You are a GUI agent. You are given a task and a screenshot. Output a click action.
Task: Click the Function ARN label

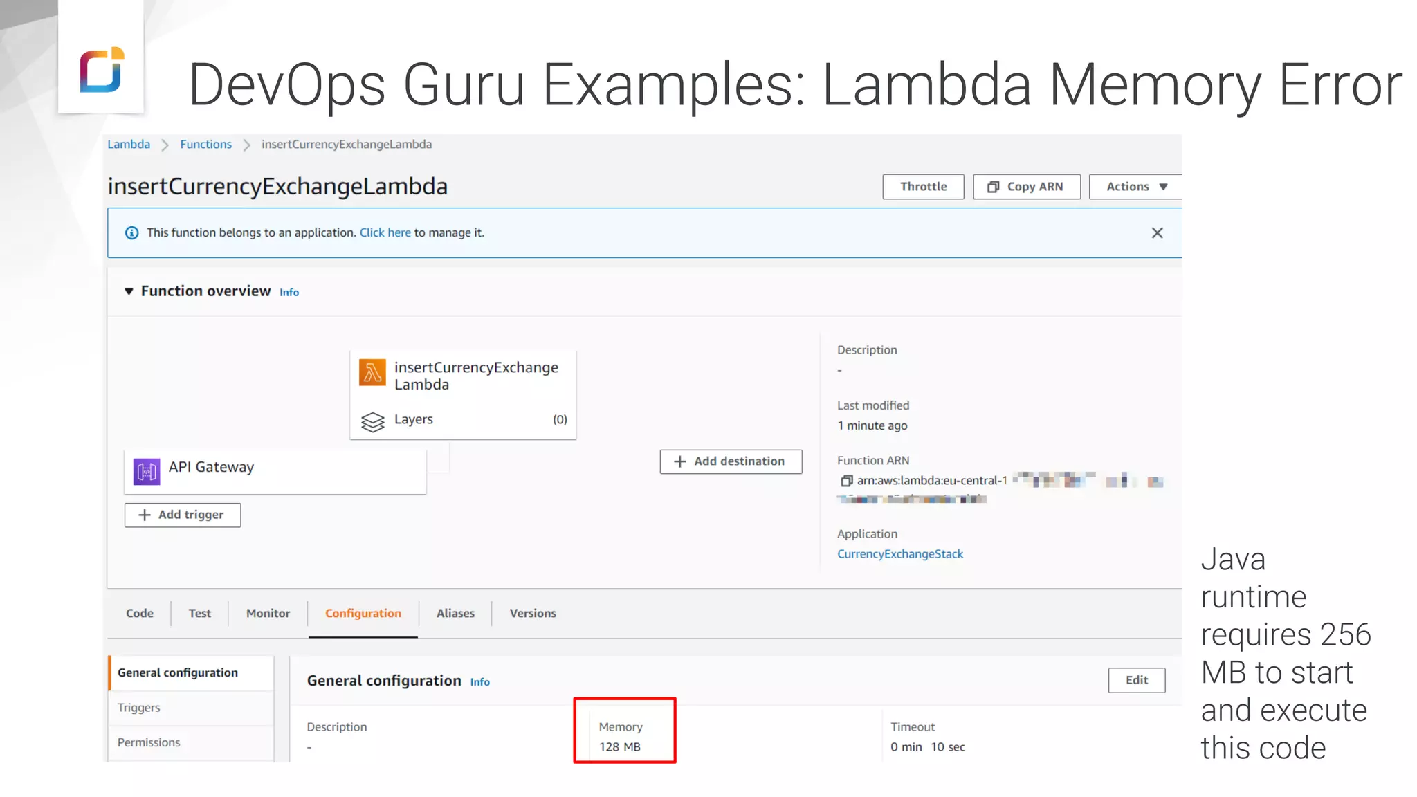[x=873, y=461]
